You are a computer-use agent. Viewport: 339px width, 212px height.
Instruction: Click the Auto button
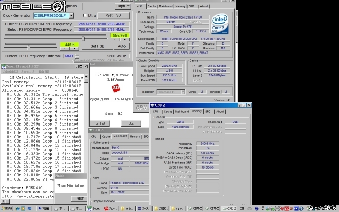(121, 46)
